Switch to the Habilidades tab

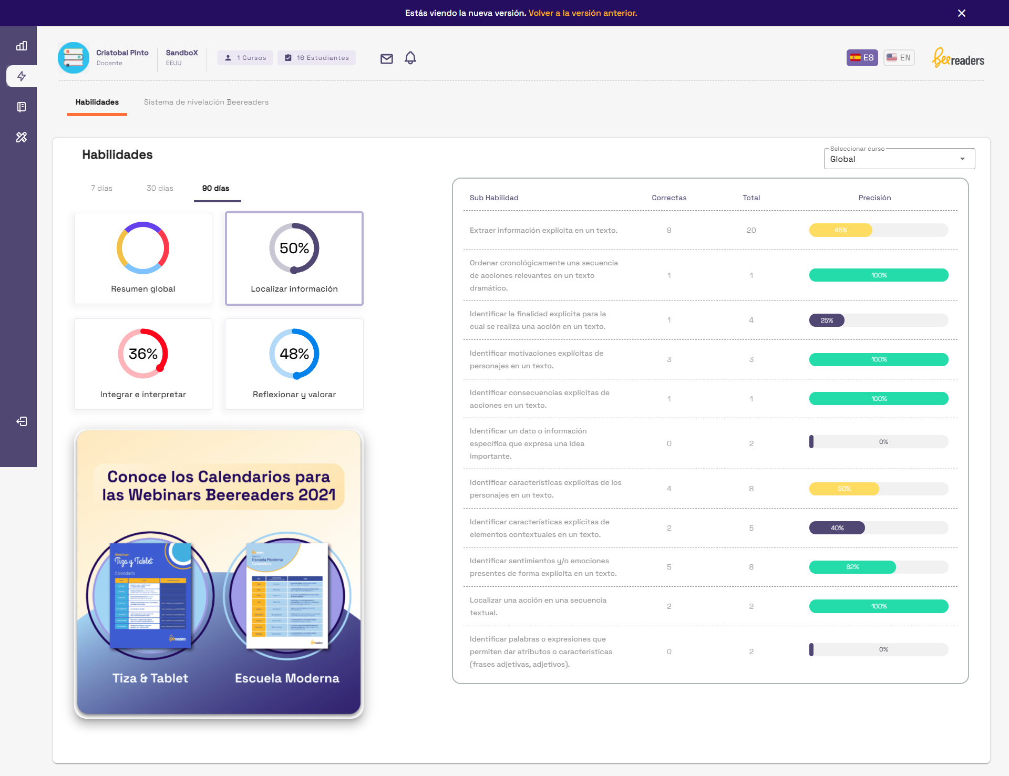tap(97, 102)
